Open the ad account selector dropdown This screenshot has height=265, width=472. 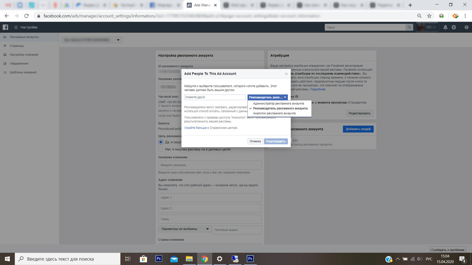point(92,40)
